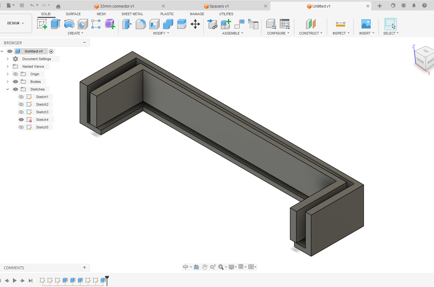Open the DESIGN workspace dropdown

16,23
